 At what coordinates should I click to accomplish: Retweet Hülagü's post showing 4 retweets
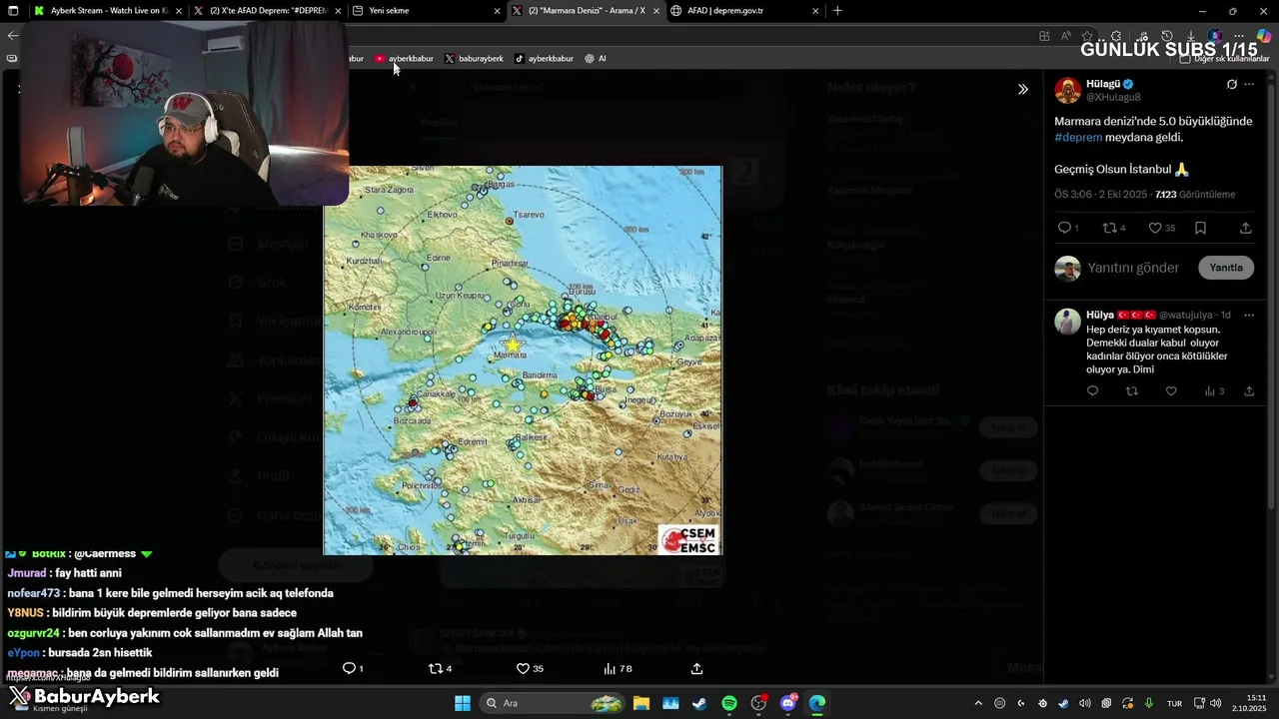tap(1109, 228)
